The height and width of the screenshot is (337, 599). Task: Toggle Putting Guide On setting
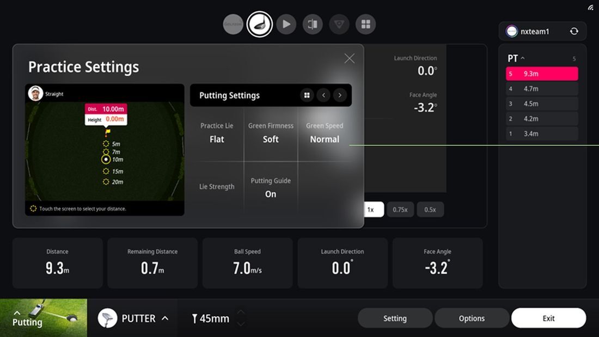(271, 188)
